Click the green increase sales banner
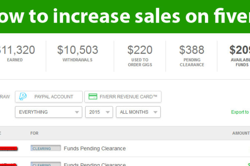The image size is (250, 166). coord(125,17)
